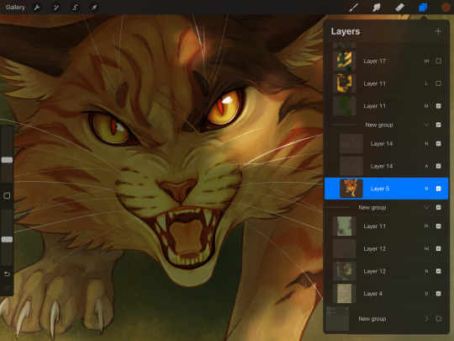Open M blend mode of Layer 11

pyautogui.click(x=426, y=106)
